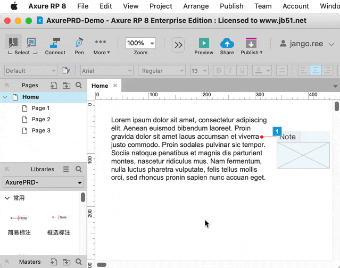Toggle bold formatting
This screenshot has height=268, width=340.
(x=219, y=70)
